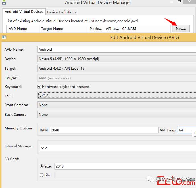Viewport: 196px width, 188px height.
Task: Open the Front Camera dropdown
Action: click(117, 105)
